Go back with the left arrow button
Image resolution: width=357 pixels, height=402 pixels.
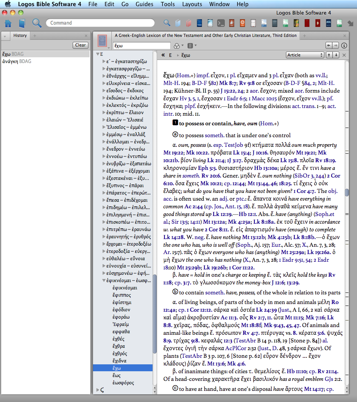329,45
